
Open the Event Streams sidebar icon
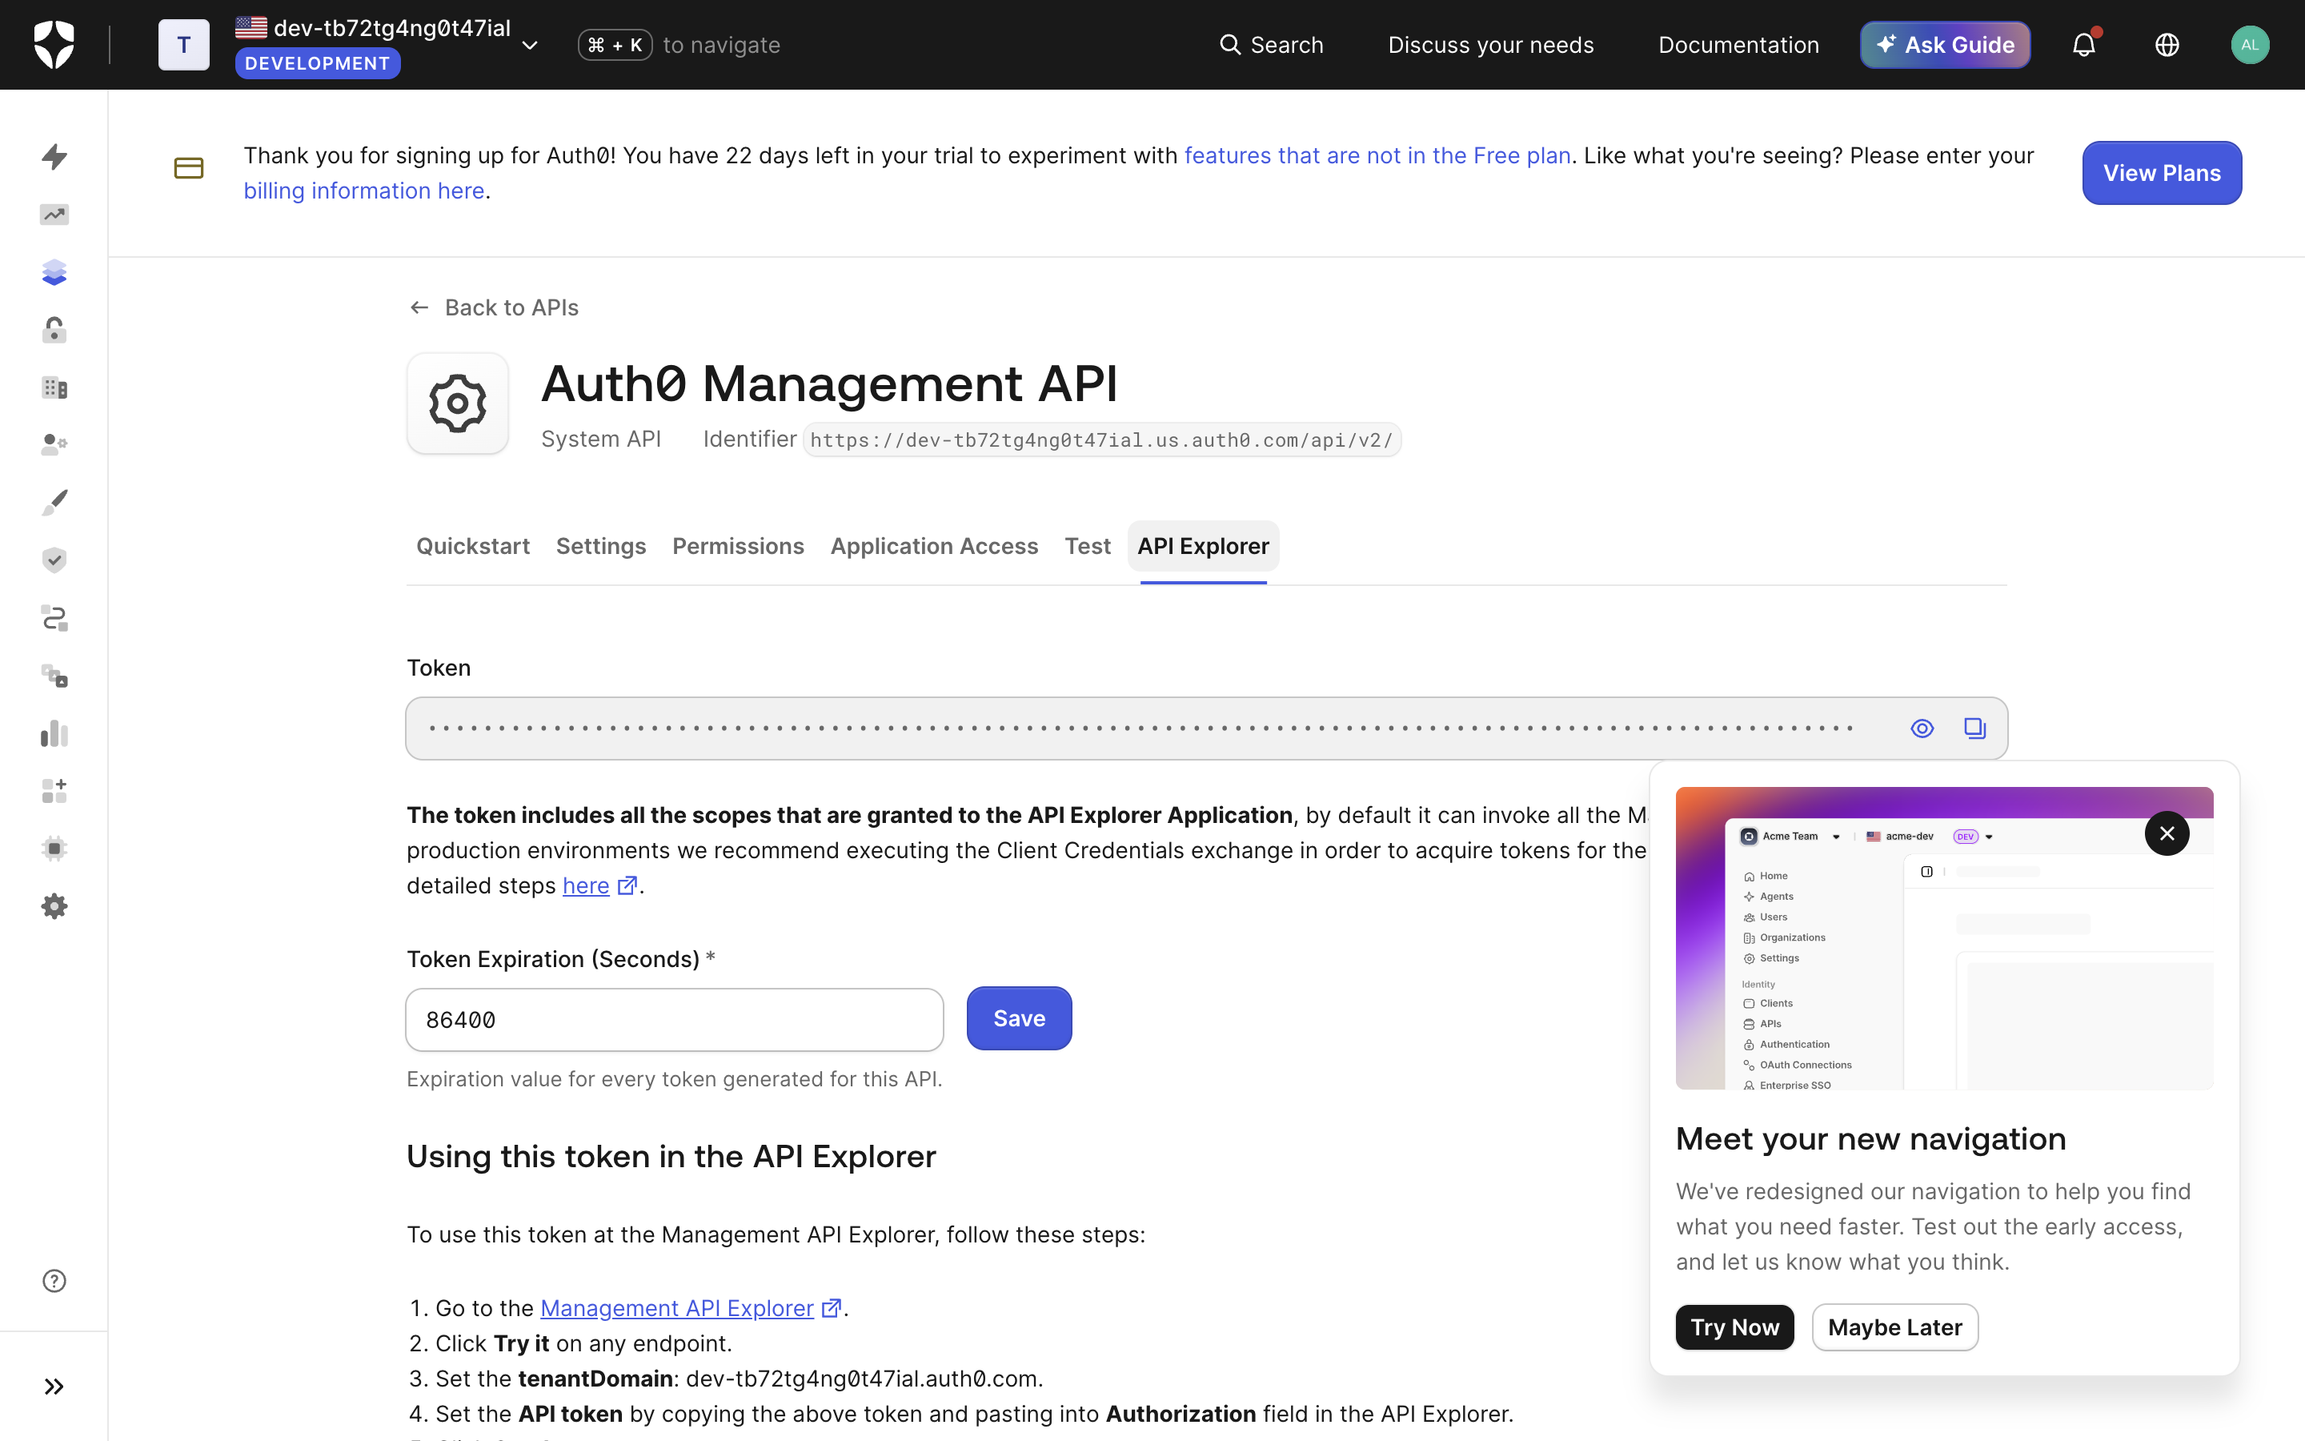54,676
